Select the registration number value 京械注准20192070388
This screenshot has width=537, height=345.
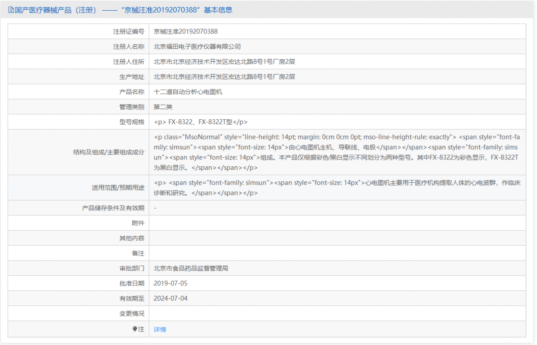pos(186,31)
